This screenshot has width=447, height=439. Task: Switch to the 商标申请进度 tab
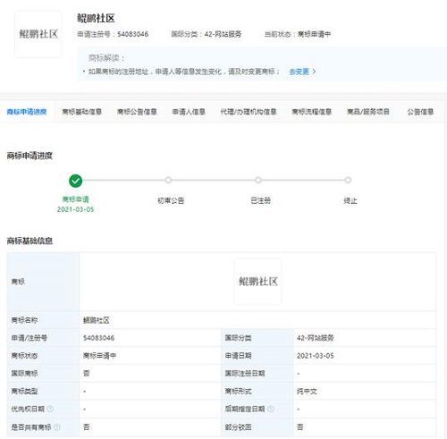[27, 112]
